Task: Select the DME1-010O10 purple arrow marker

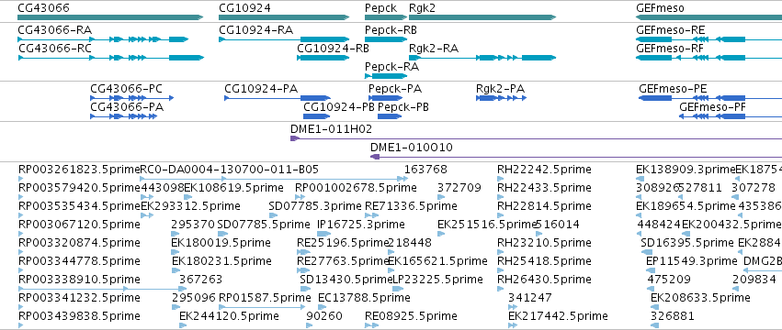Action: [x=375, y=157]
